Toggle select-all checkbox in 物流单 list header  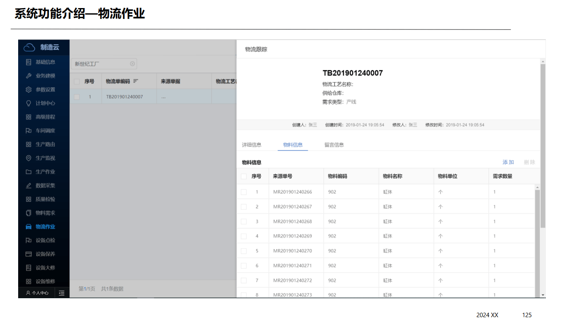click(77, 82)
